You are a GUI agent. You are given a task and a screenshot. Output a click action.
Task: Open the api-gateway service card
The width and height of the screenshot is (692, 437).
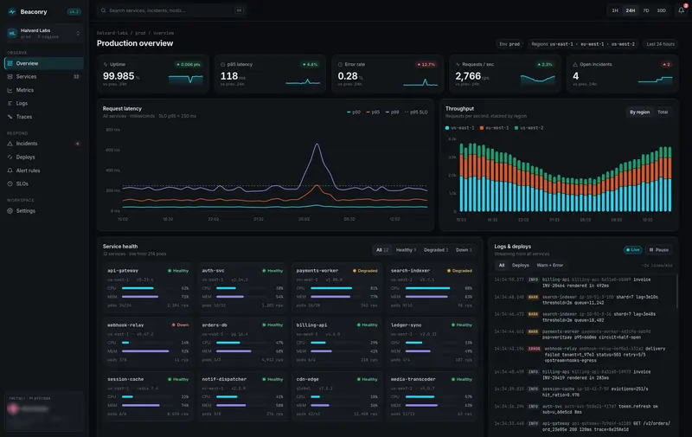148,288
